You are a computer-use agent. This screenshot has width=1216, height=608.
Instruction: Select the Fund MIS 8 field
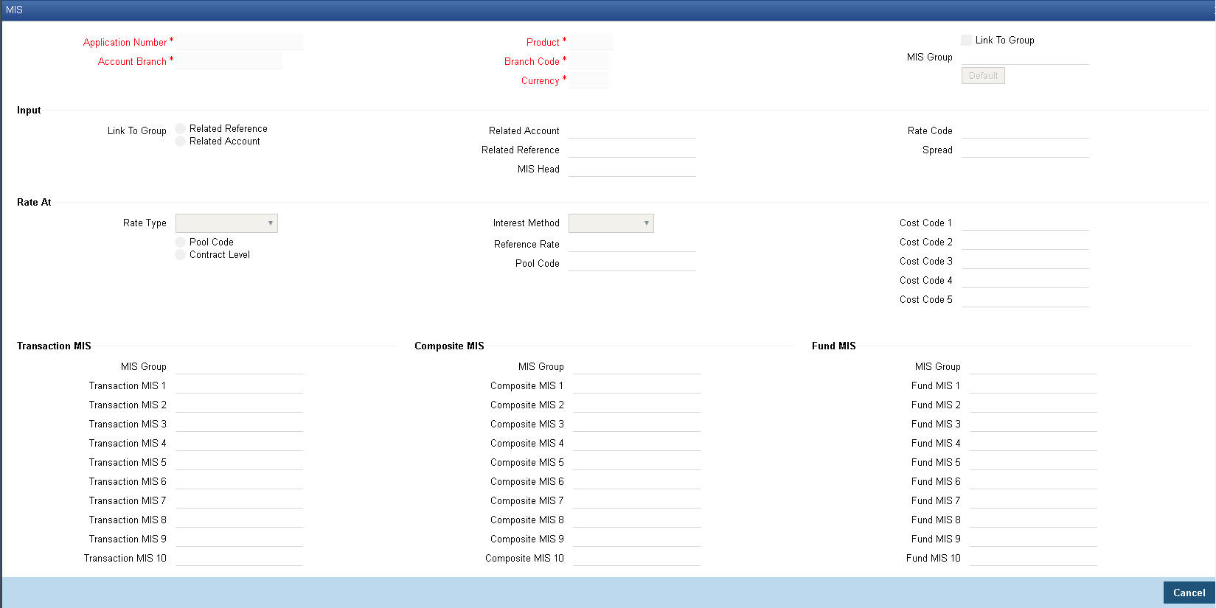coord(1033,520)
